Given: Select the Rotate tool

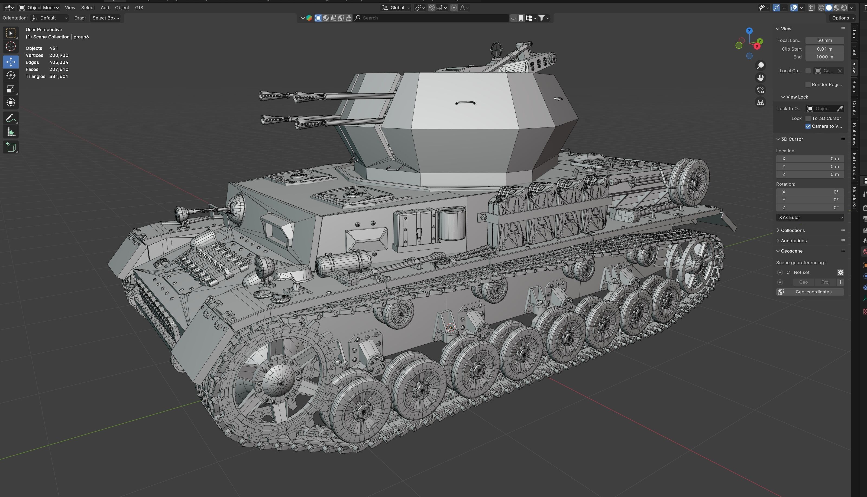Looking at the screenshot, I should coord(11,76).
